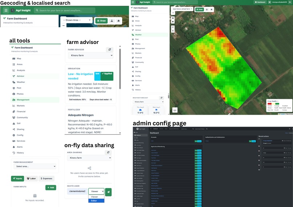
Task: Click the edit layers tool on map
Action: click(x=173, y=27)
